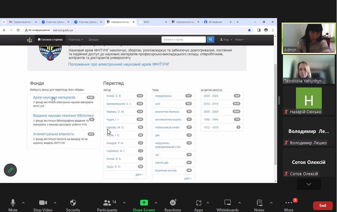Bookmark the page with star icon
The height and width of the screenshot is (212, 337).
(249, 30)
